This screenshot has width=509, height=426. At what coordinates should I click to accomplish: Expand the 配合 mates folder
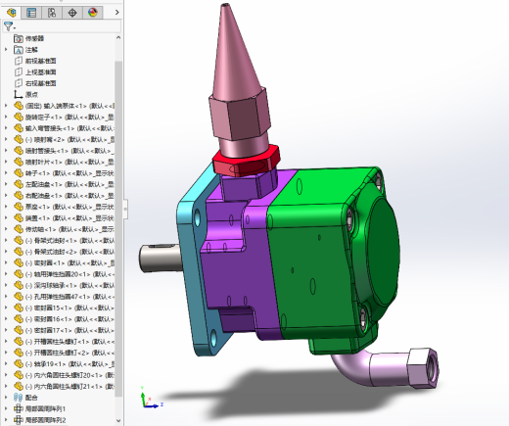tap(6, 398)
